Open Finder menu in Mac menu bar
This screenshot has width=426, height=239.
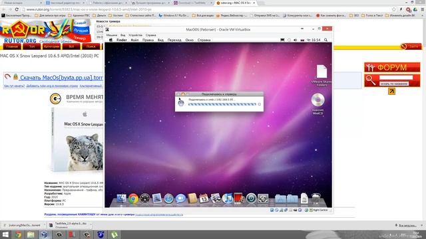point(122,40)
